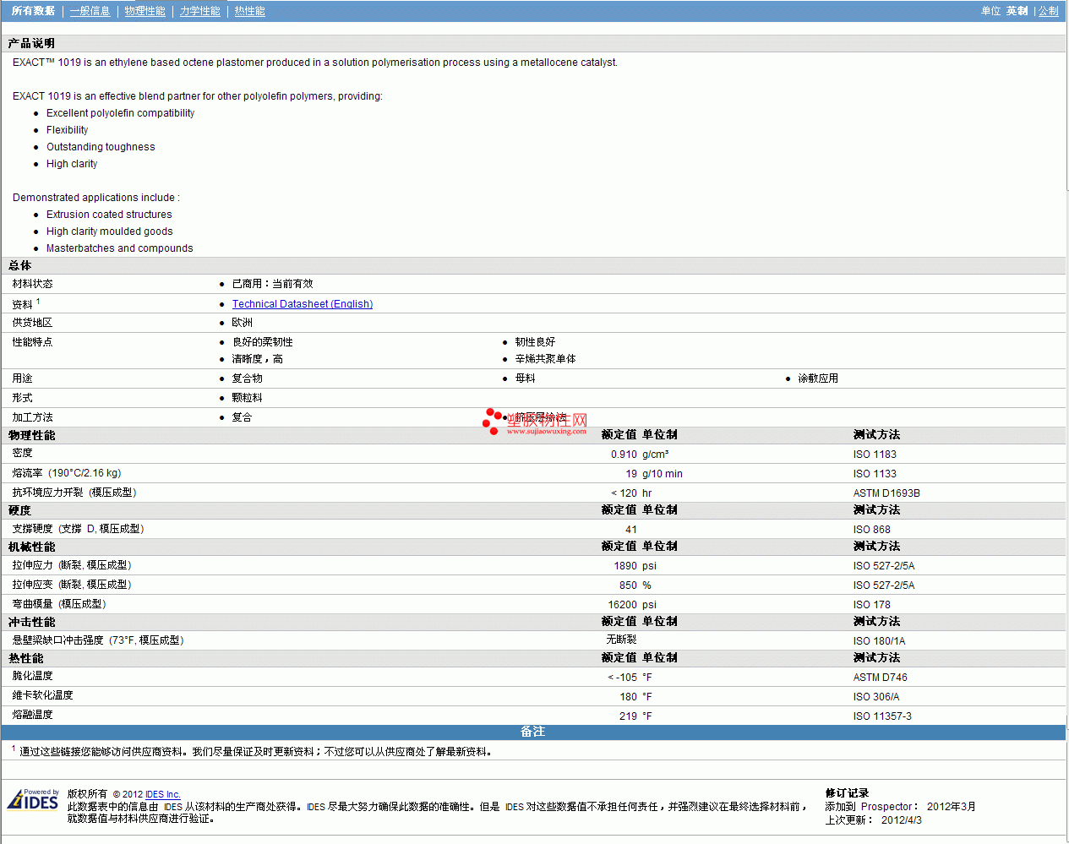Select the 熔流率 (190°C/2.16 kg) row label
This screenshot has width=1069, height=844.
[67, 473]
